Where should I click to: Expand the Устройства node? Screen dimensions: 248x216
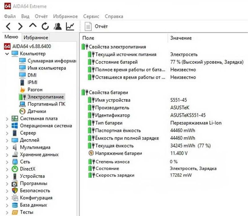[x=7, y=176]
